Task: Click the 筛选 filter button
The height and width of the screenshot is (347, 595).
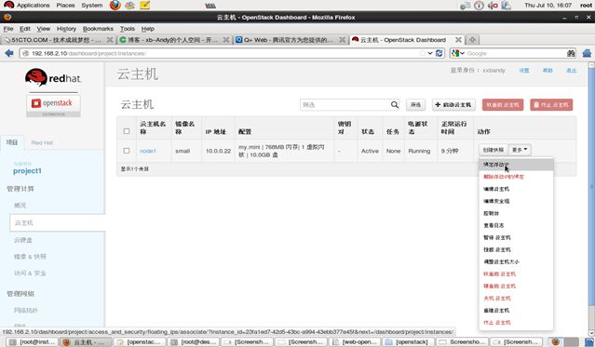Action: point(415,105)
